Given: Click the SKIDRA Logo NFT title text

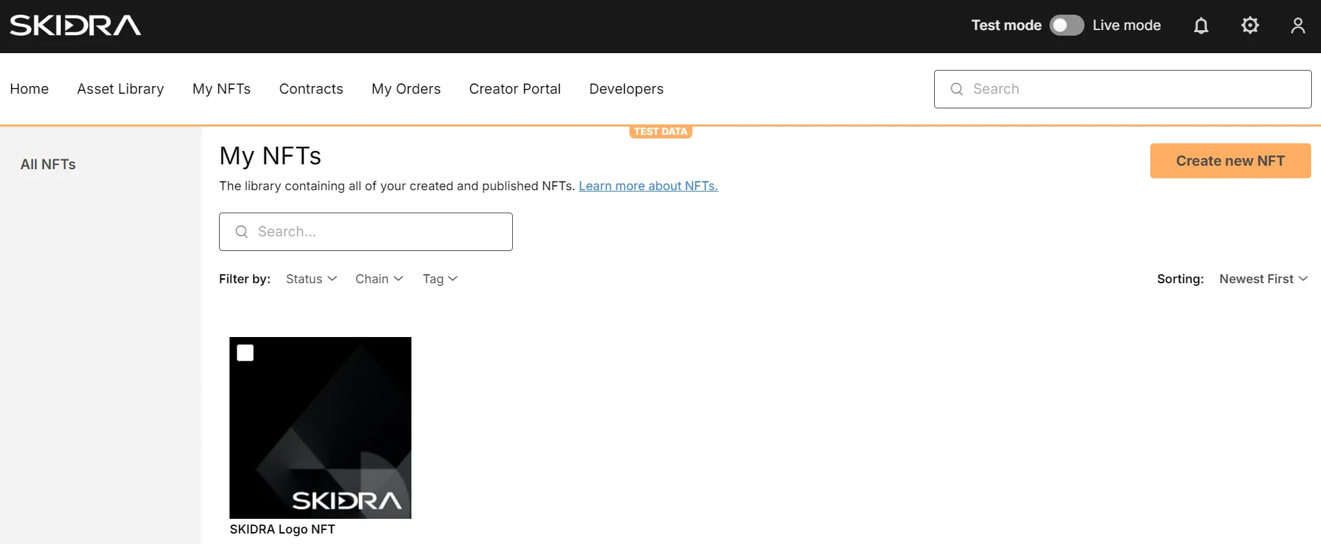Looking at the screenshot, I should tap(283, 529).
